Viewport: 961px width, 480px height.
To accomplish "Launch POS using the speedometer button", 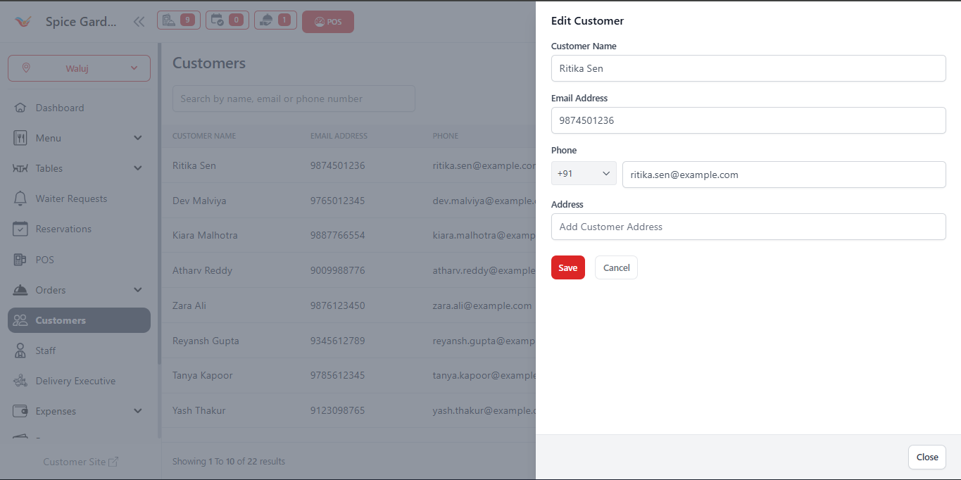I will 327,22.
